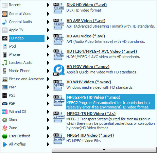Click the HD ASF format icon
This screenshot has width=157, height=153.
point(59,24)
